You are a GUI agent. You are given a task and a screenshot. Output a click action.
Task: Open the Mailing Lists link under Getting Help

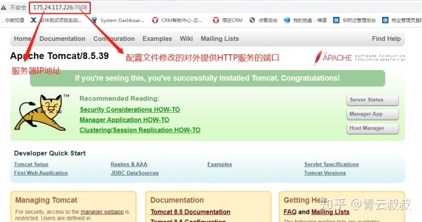point(330,212)
